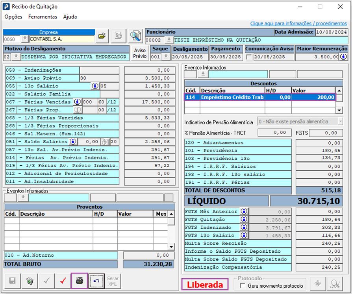Click the Pagamento date field
352x294 pixels.
[226, 57]
